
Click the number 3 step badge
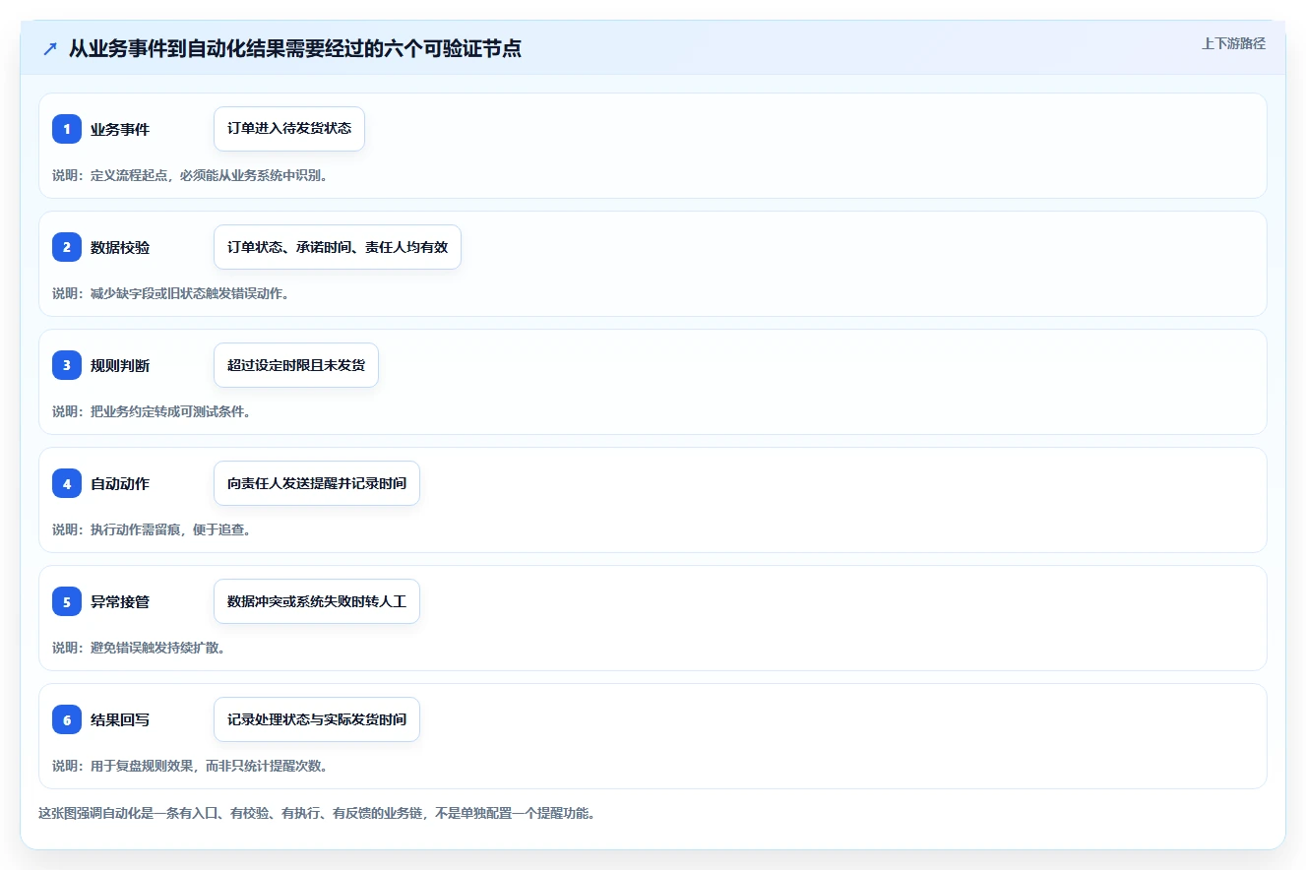[x=67, y=365]
